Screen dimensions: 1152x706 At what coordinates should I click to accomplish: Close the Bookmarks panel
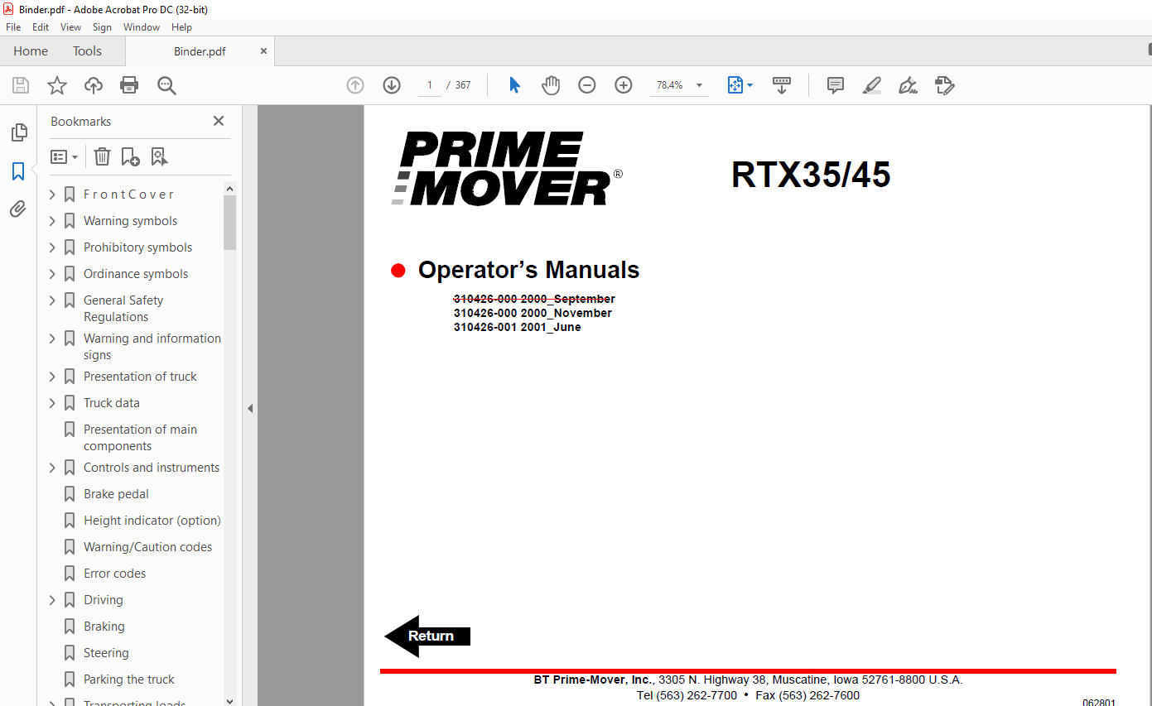219,121
